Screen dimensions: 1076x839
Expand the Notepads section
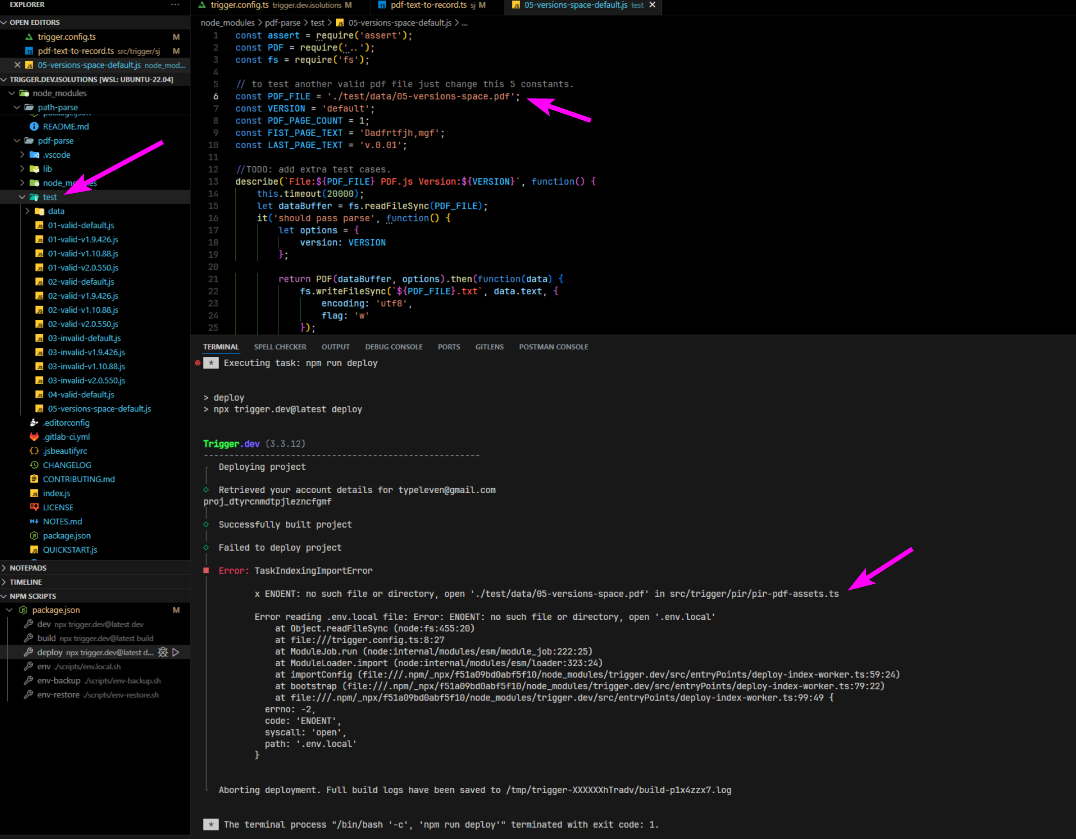point(4,568)
